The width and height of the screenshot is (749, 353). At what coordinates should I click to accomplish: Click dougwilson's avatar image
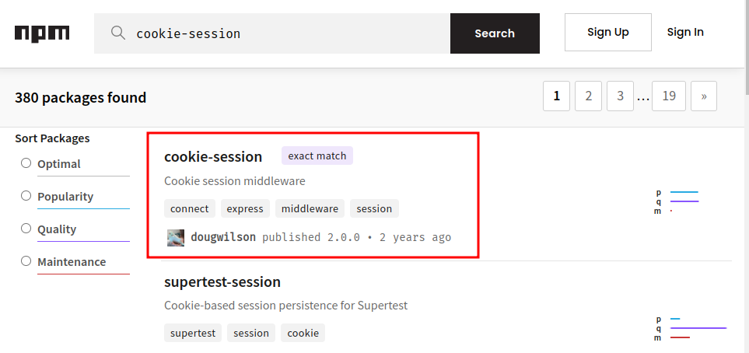click(x=176, y=237)
